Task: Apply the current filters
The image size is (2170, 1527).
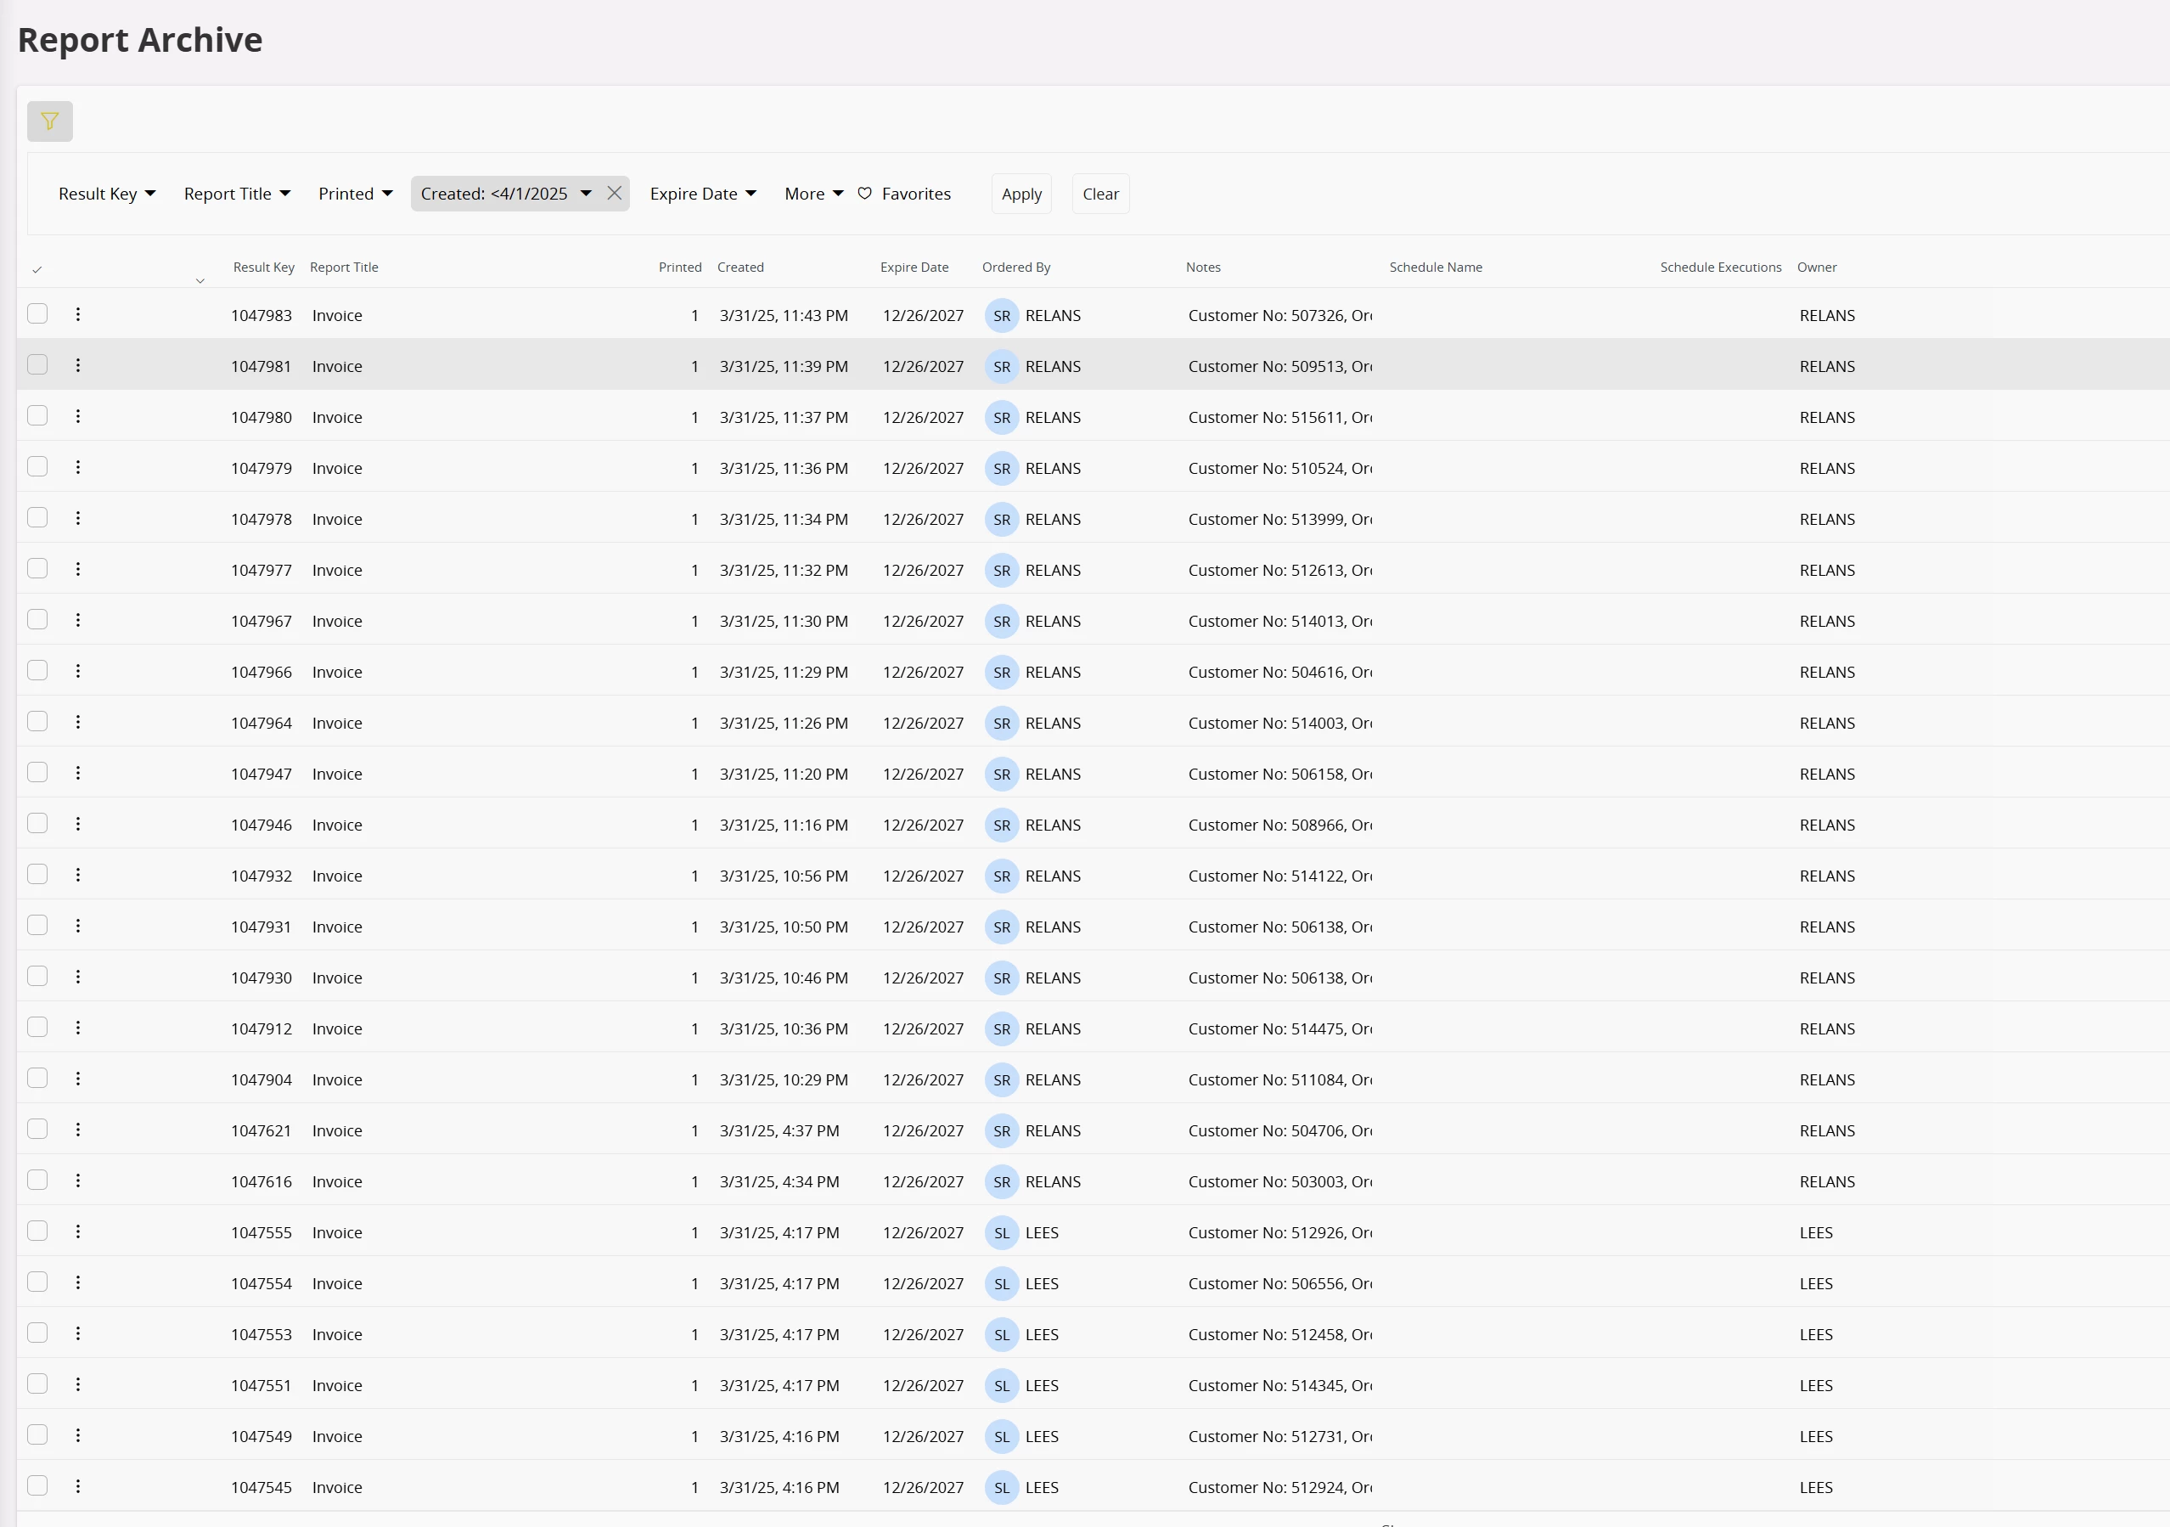Action: click(x=1021, y=194)
